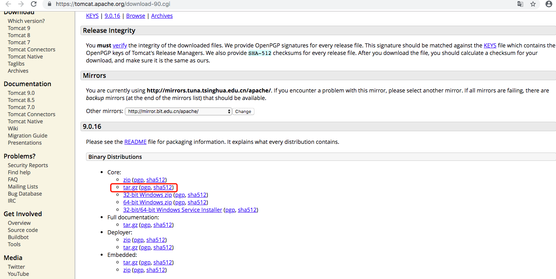Open Bug Database link

25,194
